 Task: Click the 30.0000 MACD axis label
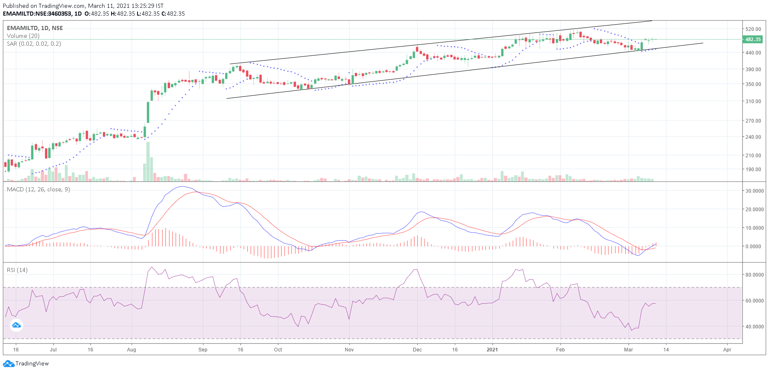coord(754,191)
